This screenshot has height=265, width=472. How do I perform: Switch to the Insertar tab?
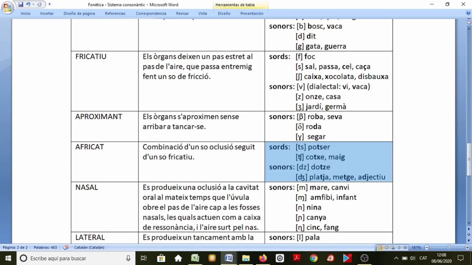47,13
